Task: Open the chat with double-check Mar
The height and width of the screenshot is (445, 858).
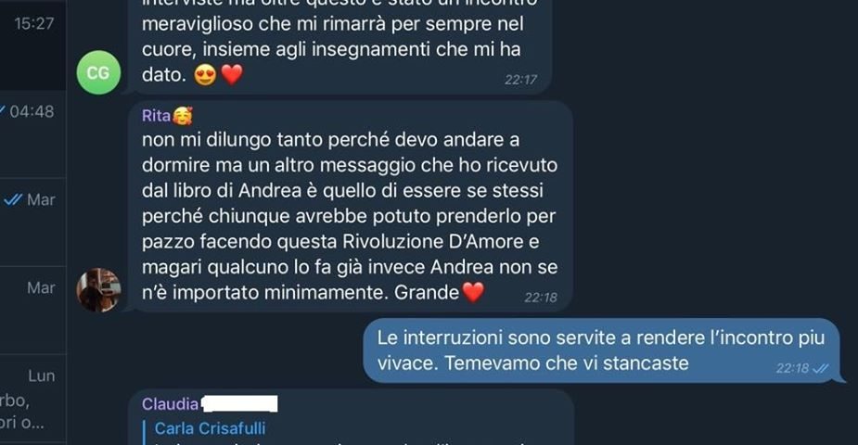Action: (32, 222)
